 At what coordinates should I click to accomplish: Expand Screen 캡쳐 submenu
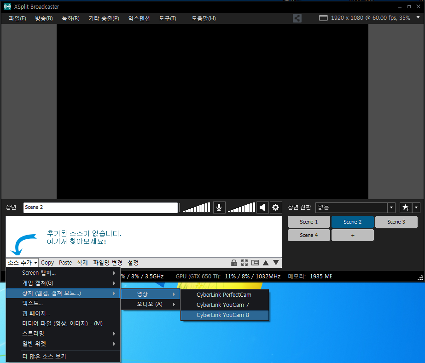(x=63, y=273)
